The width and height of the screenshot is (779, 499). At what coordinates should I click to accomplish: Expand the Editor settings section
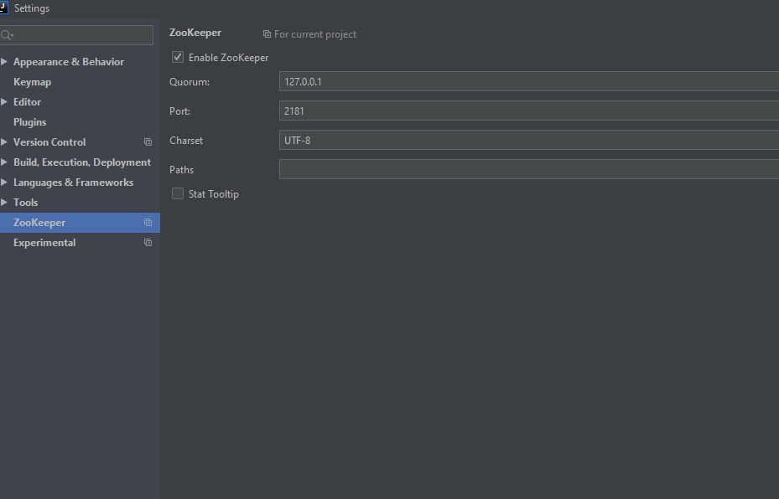point(4,101)
